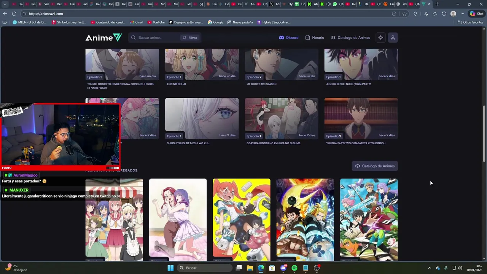
Task: Open the page options ellipsis in the address bar
Action: (394, 14)
